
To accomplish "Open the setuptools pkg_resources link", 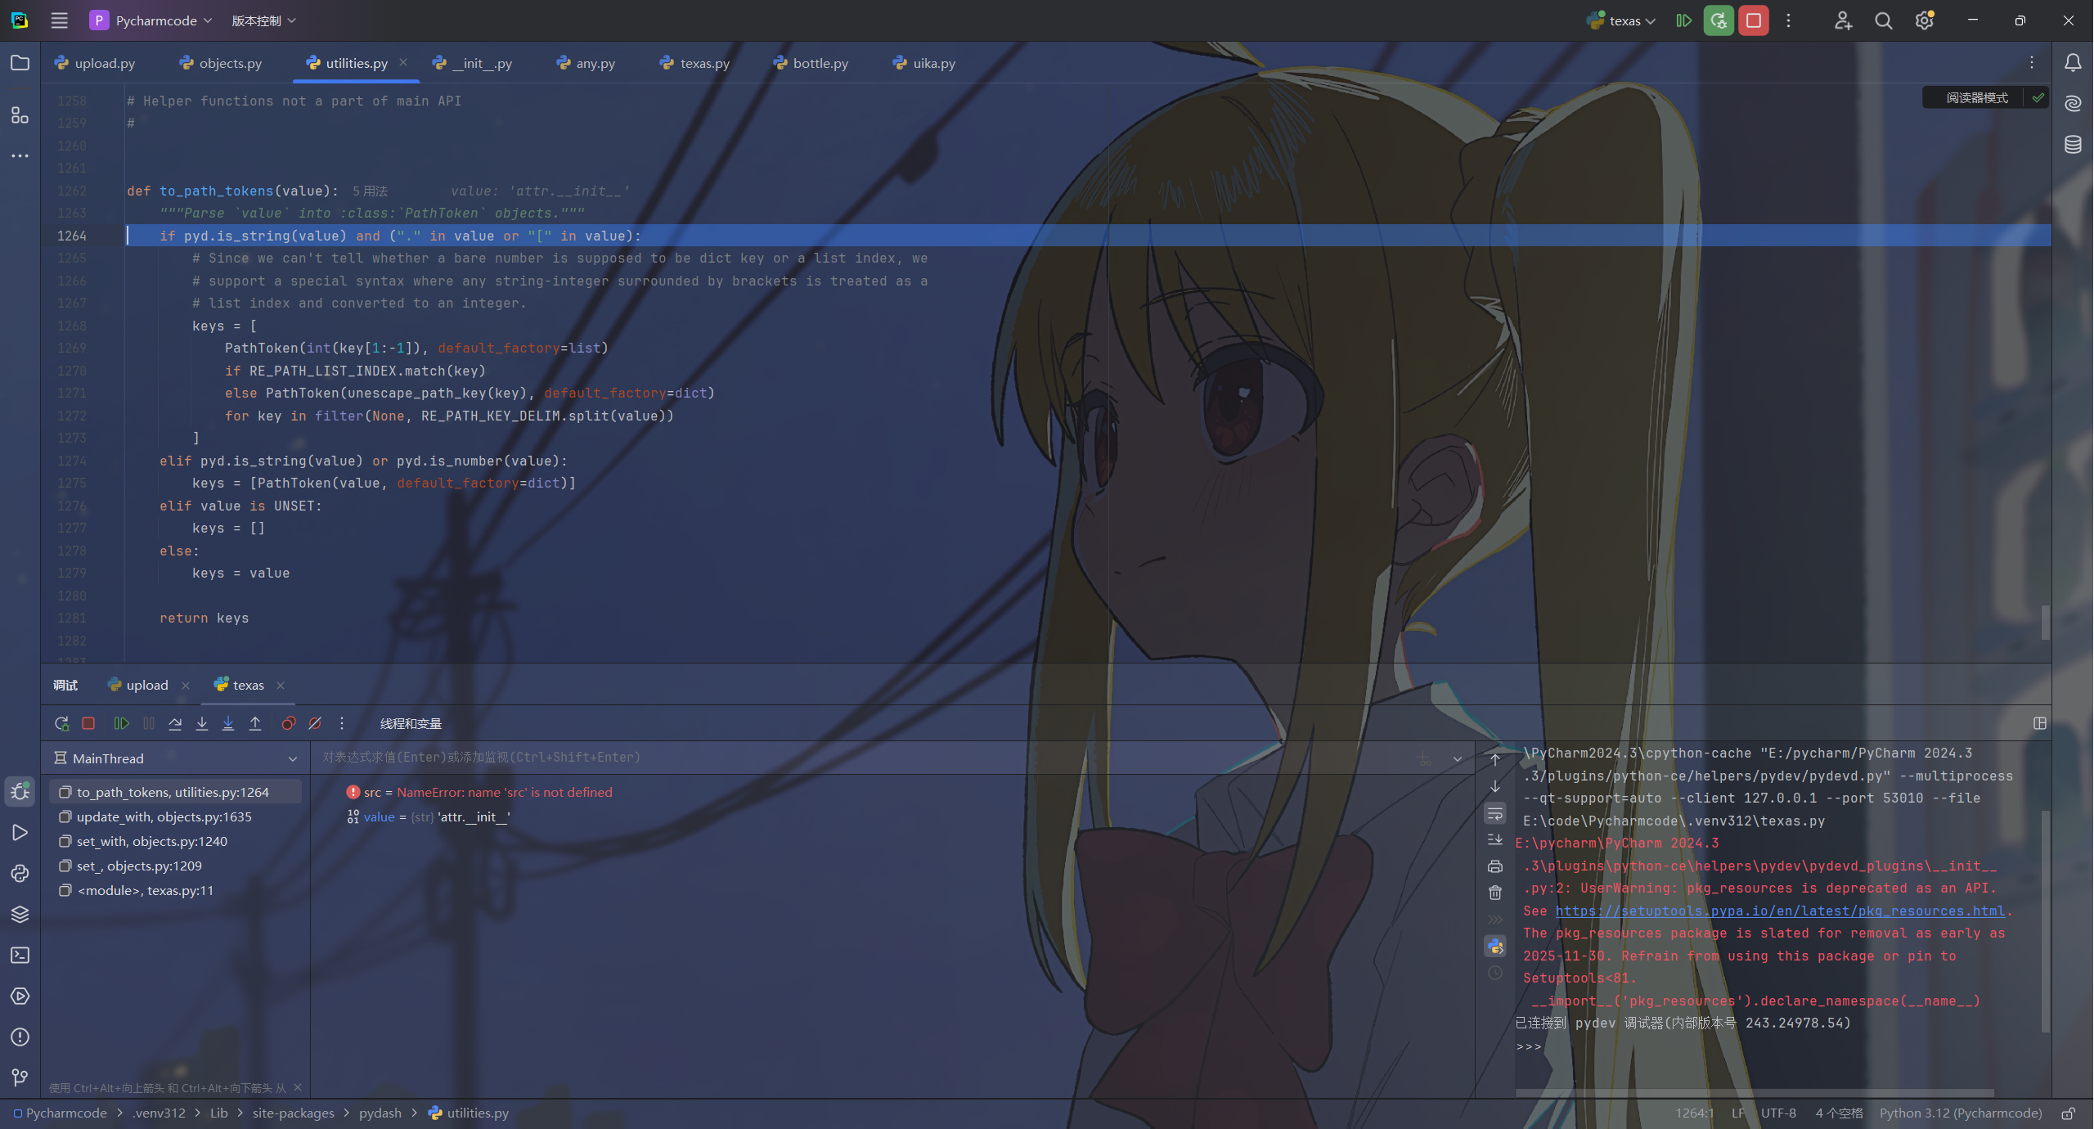I will point(1780,911).
